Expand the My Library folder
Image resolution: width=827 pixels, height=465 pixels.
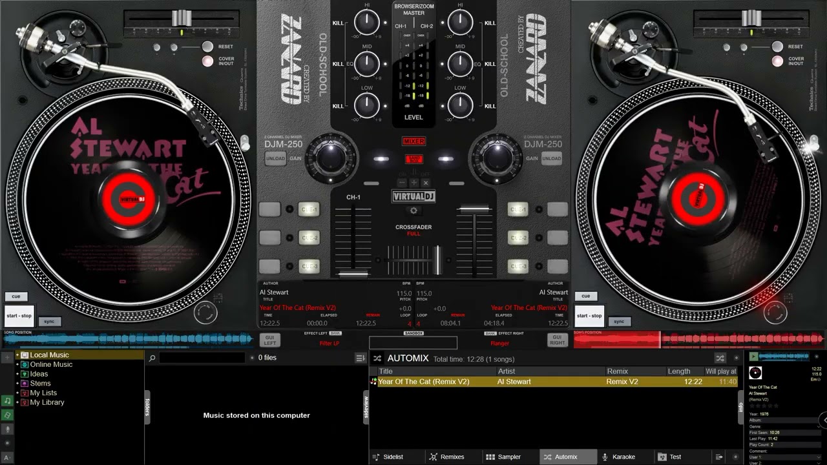pos(17,402)
